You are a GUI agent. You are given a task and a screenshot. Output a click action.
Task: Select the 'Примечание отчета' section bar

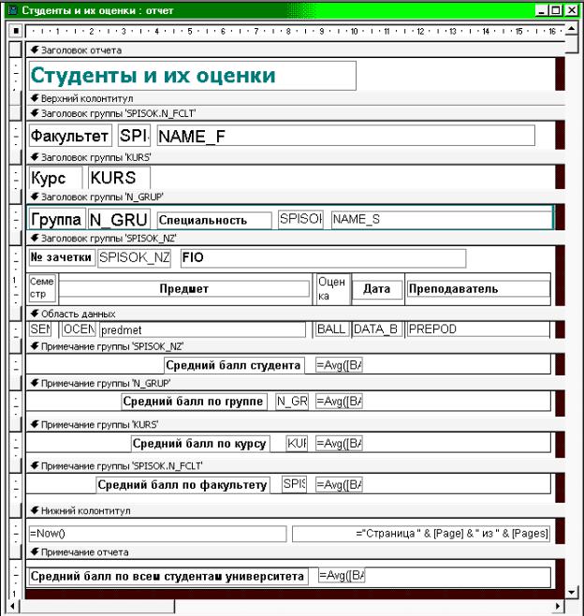(296, 552)
